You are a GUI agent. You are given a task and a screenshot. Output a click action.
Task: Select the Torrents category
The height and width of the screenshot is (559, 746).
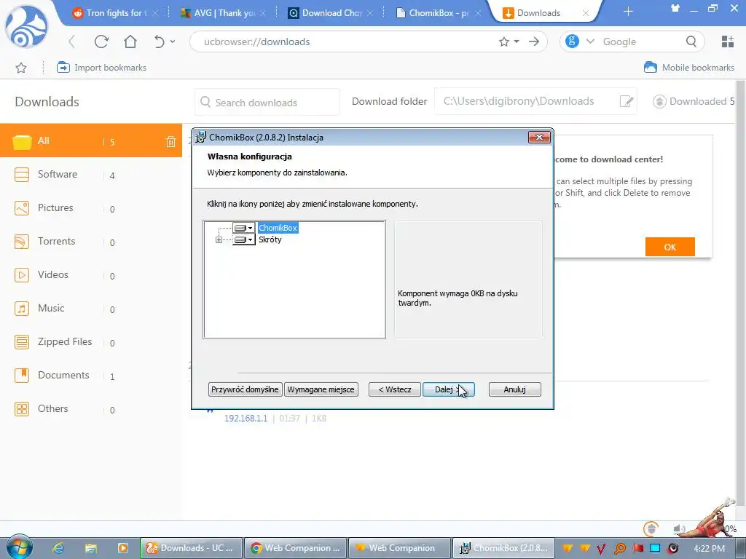coord(91,242)
